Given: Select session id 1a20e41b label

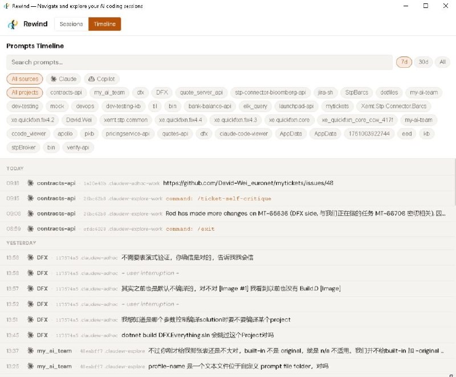Looking at the screenshot, I should [95, 183].
